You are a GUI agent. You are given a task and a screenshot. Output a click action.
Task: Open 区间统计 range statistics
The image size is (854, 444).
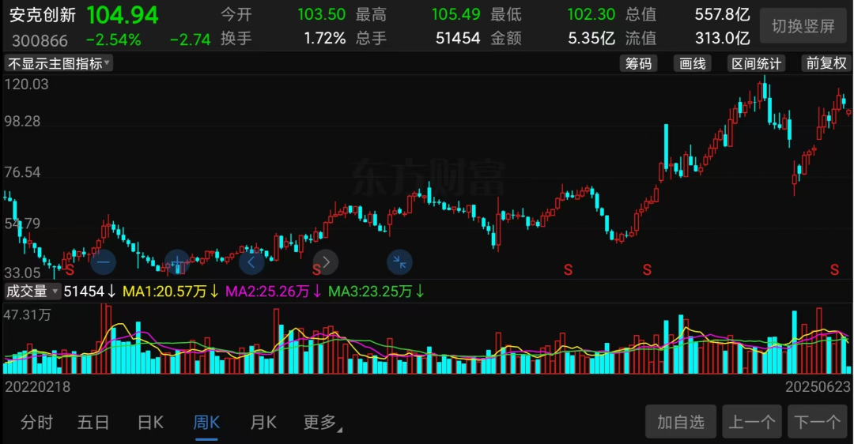pyautogui.click(x=756, y=64)
